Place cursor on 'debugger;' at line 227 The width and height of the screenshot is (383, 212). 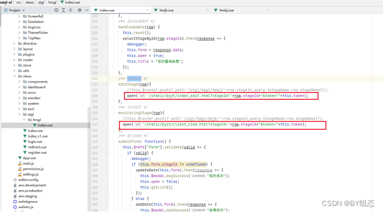[136, 44]
